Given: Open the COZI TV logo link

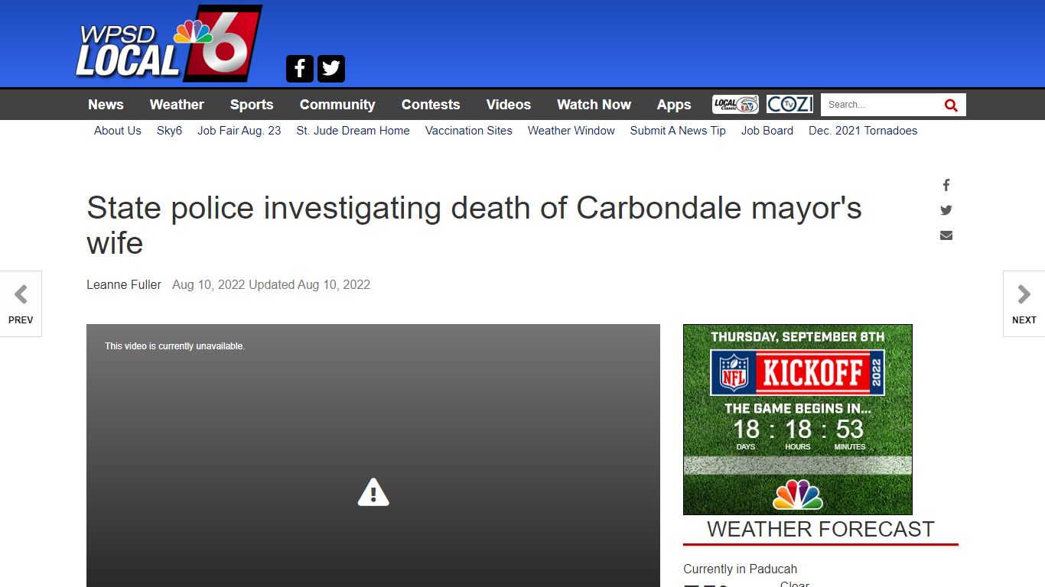Looking at the screenshot, I should pyautogui.click(x=789, y=105).
